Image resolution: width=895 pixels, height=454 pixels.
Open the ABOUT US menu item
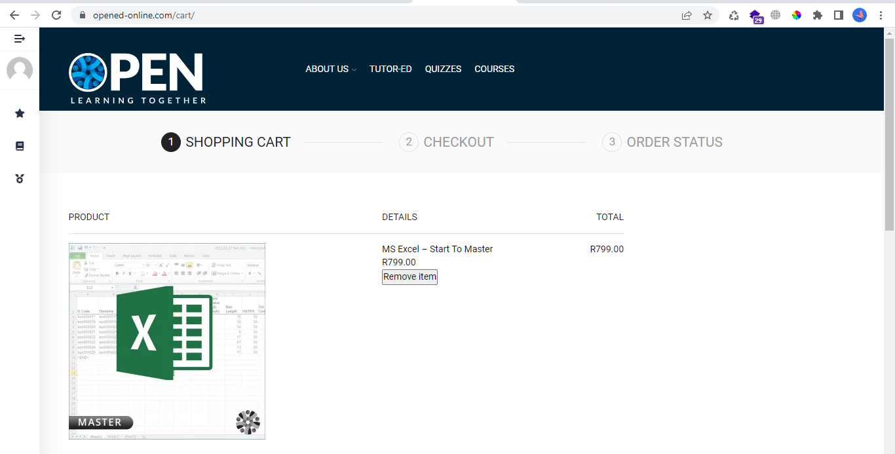327,69
